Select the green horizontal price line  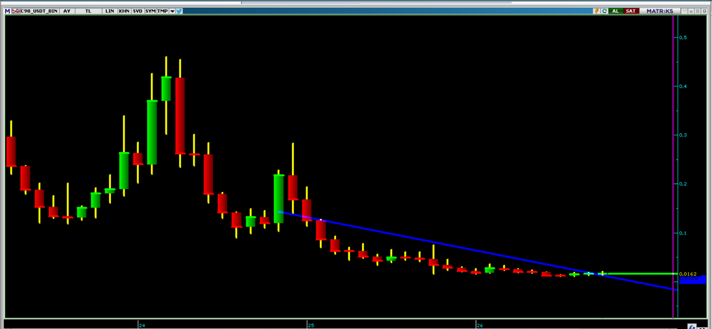(638, 274)
